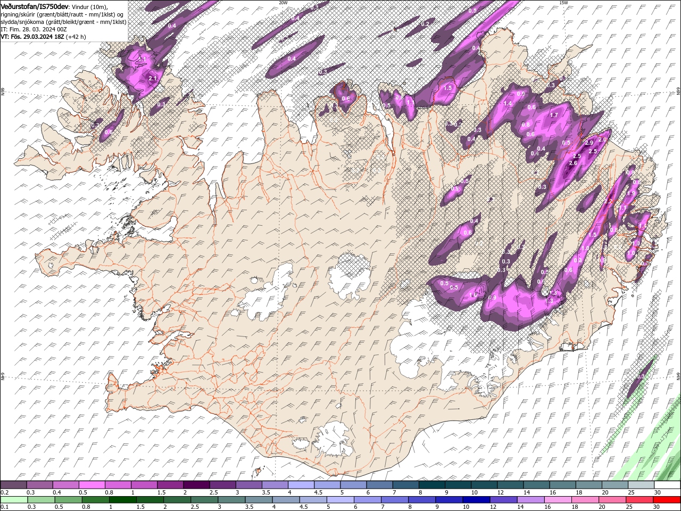
Task: Click the 4.5 scale label in top legend row
Action: 318,493
